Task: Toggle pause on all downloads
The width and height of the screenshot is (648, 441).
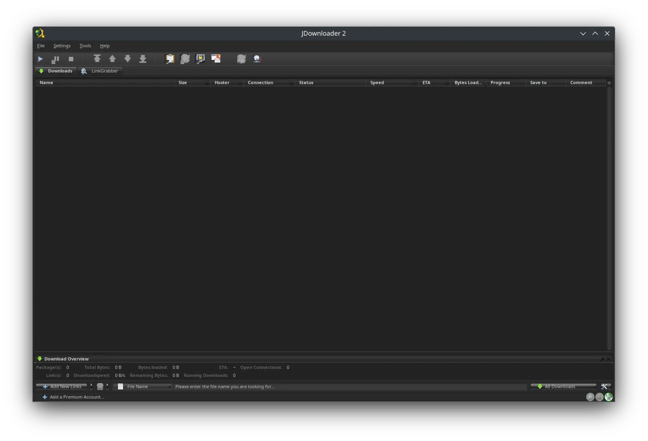Action: (55, 59)
